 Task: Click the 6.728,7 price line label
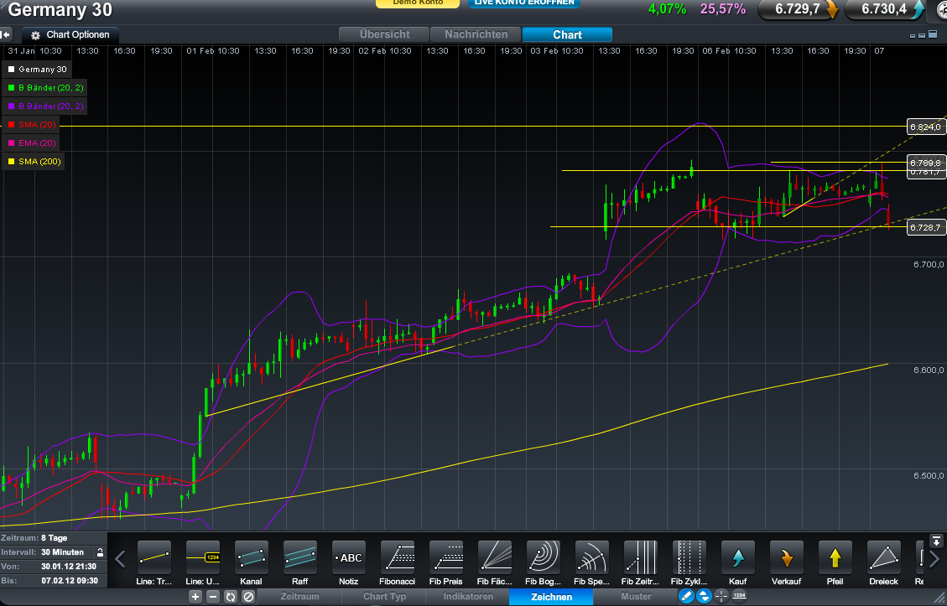point(926,227)
